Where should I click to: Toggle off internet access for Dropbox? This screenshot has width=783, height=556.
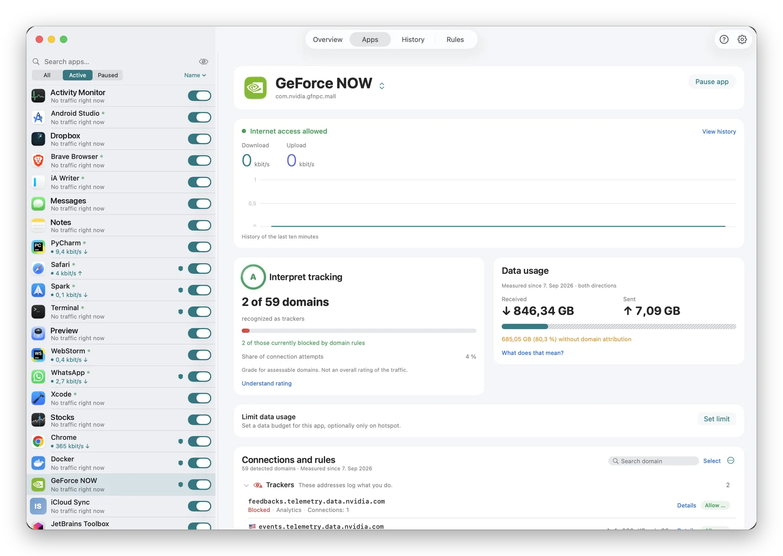click(x=199, y=139)
